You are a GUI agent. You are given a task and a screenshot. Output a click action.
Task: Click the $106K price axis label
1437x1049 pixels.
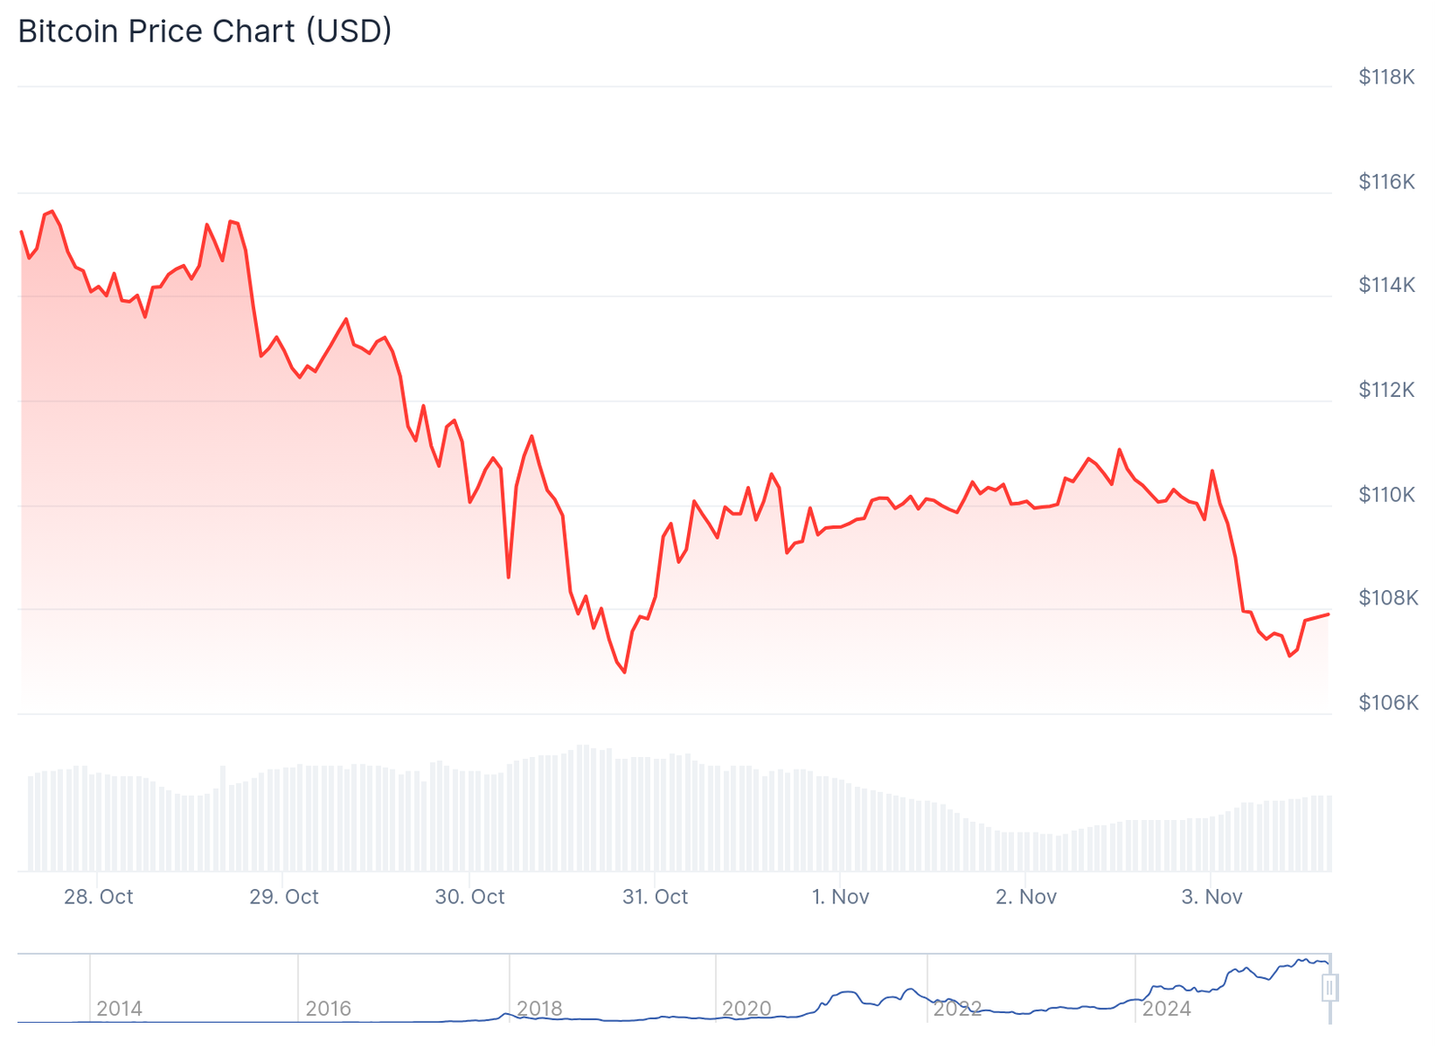click(x=1388, y=702)
